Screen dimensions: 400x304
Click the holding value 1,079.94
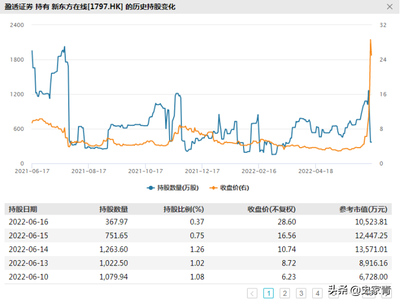114,277
